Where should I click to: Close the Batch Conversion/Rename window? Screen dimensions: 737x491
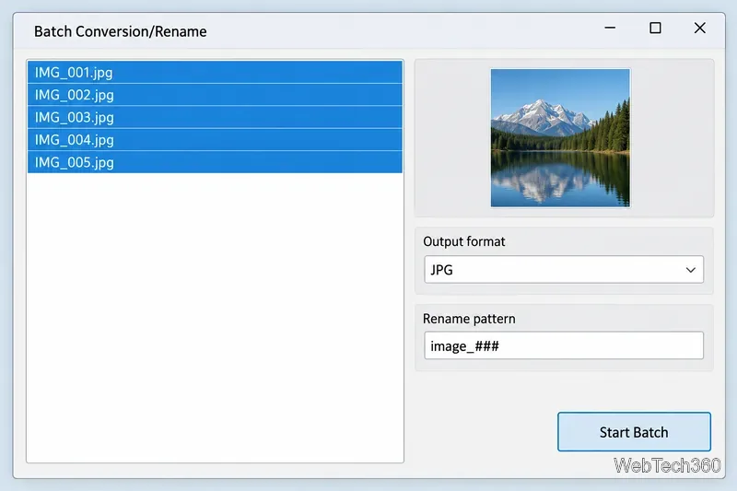700,29
